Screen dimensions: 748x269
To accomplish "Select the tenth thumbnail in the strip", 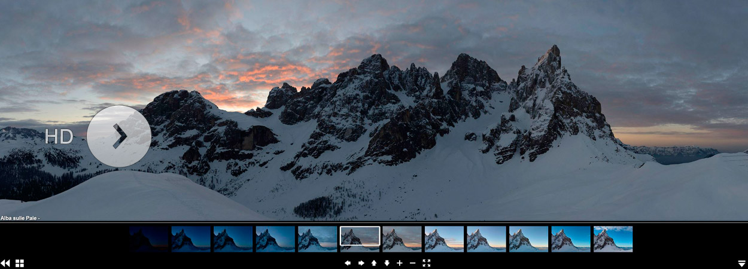I will pyautogui.click(x=529, y=239).
